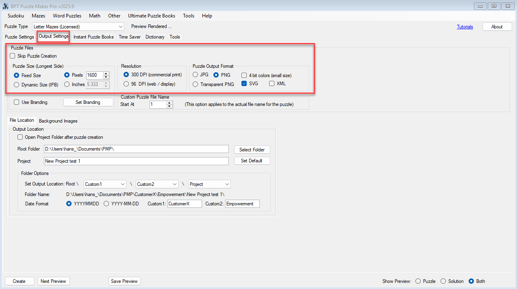Increase the Pixels value with up arrow
517x289 pixels.
click(x=106, y=73)
